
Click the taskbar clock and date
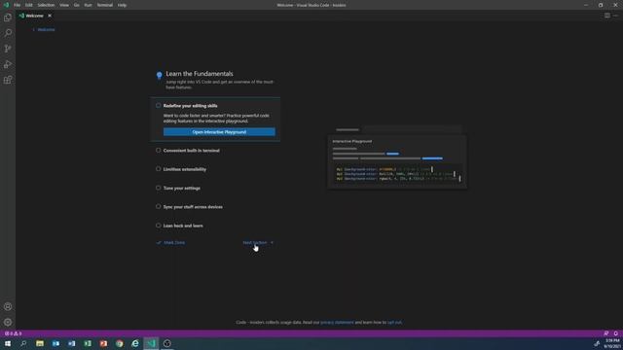612,343
